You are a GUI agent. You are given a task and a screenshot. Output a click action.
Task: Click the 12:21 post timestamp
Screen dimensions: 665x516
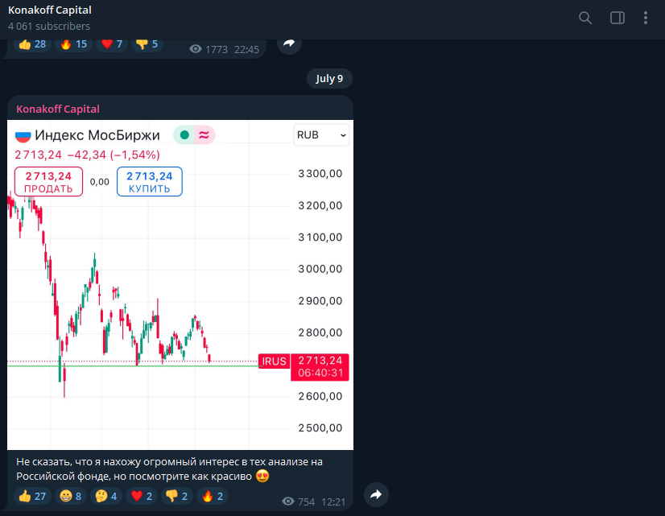[333, 502]
